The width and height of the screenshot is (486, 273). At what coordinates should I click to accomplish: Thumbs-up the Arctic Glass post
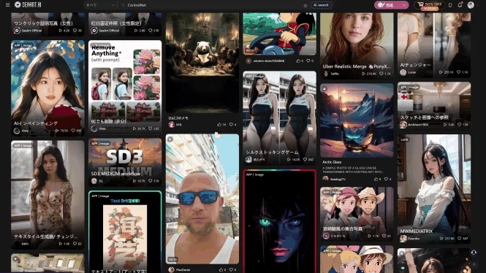click(377, 180)
